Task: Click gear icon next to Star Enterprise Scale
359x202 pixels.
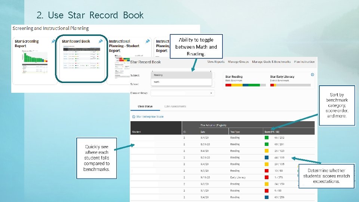Action: point(134,117)
